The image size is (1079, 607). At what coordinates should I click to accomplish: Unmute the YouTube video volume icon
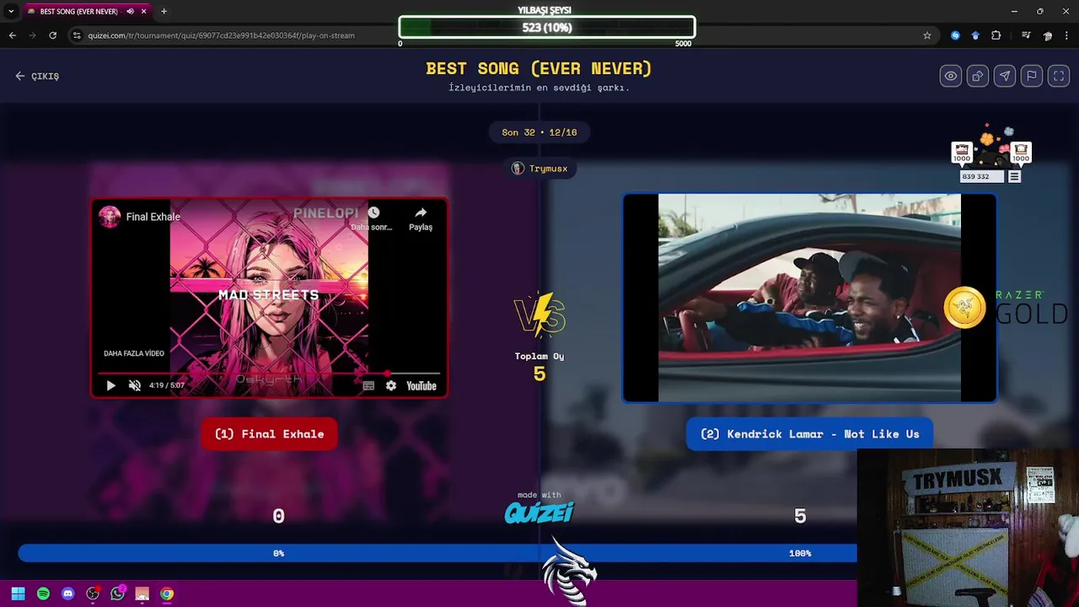tap(134, 385)
